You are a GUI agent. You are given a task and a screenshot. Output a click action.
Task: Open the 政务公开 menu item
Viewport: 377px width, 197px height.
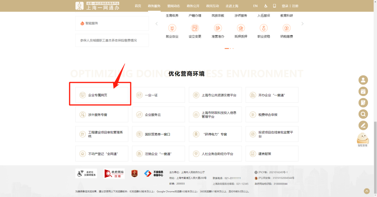(193, 6)
